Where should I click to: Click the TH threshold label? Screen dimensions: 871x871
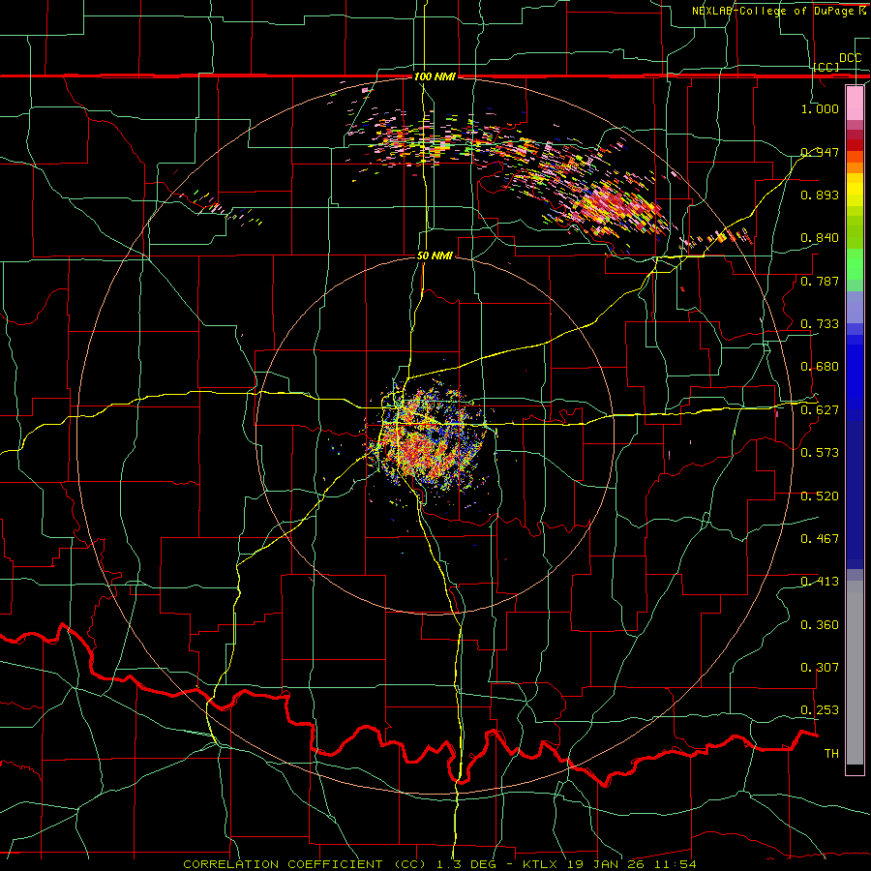tap(831, 754)
